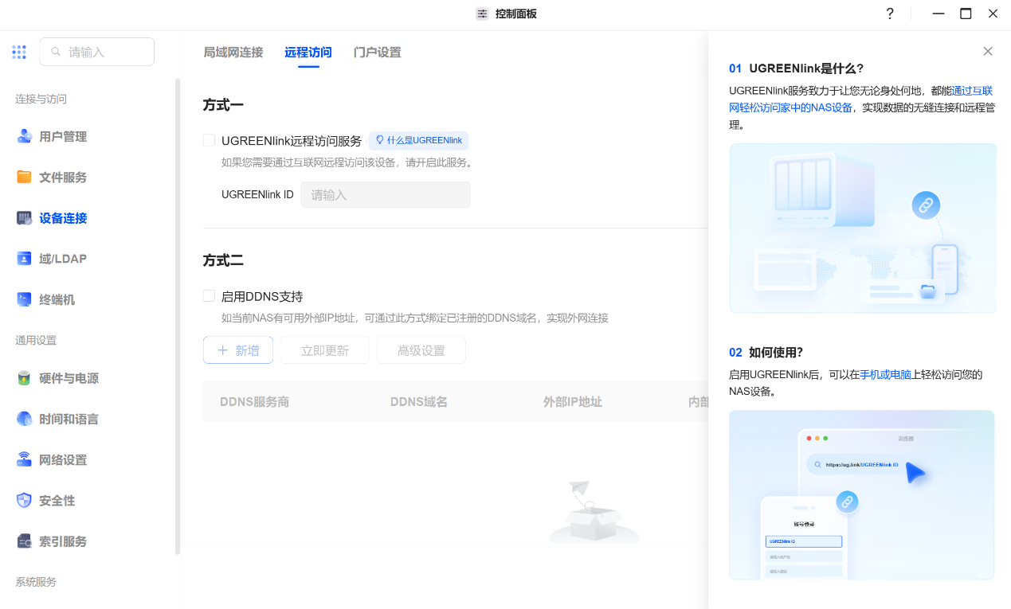This screenshot has width=1011, height=609.
Task: Click 通过互联网轻松访问家中的NAS设备 link
Action: pyautogui.click(x=861, y=100)
